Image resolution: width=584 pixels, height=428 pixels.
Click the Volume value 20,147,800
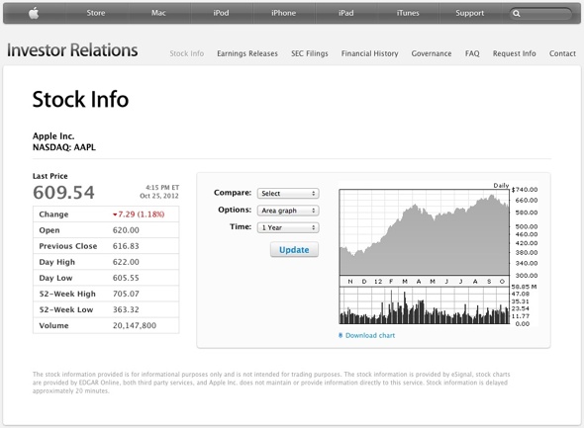(x=135, y=326)
